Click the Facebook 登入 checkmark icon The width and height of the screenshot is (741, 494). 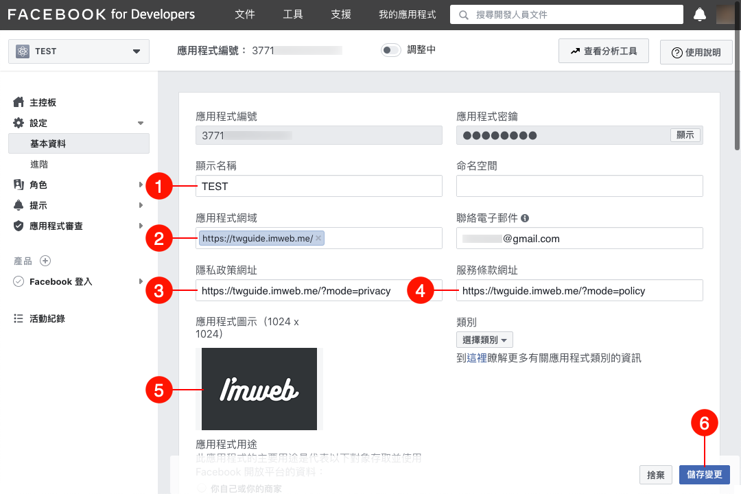pyautogui.click(x=19, y=282)
